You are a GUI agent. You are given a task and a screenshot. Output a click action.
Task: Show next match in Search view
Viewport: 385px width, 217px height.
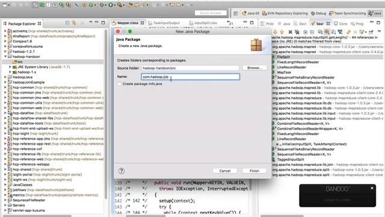click(x=275, y=32)
